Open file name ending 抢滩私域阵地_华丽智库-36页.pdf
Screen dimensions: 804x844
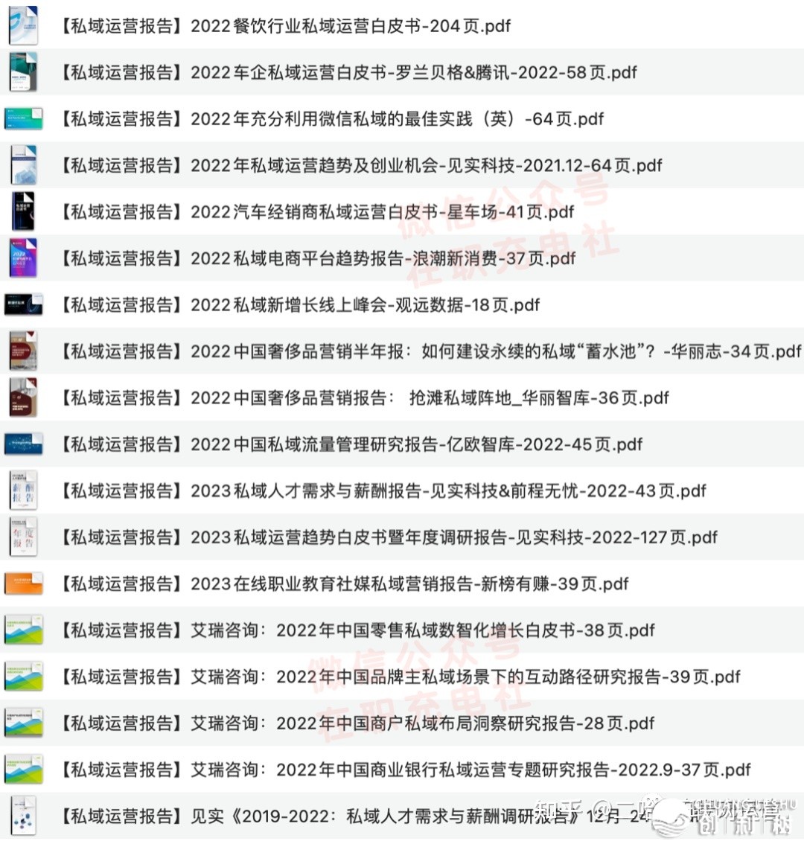[x=364, y=397]
